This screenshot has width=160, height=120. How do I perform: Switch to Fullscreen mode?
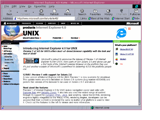point(135,12)
